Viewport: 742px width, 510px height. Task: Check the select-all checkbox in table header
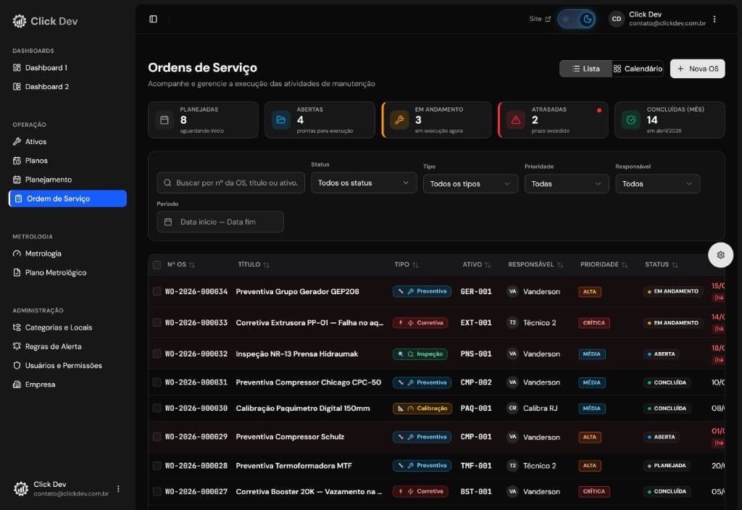(157, 265)
